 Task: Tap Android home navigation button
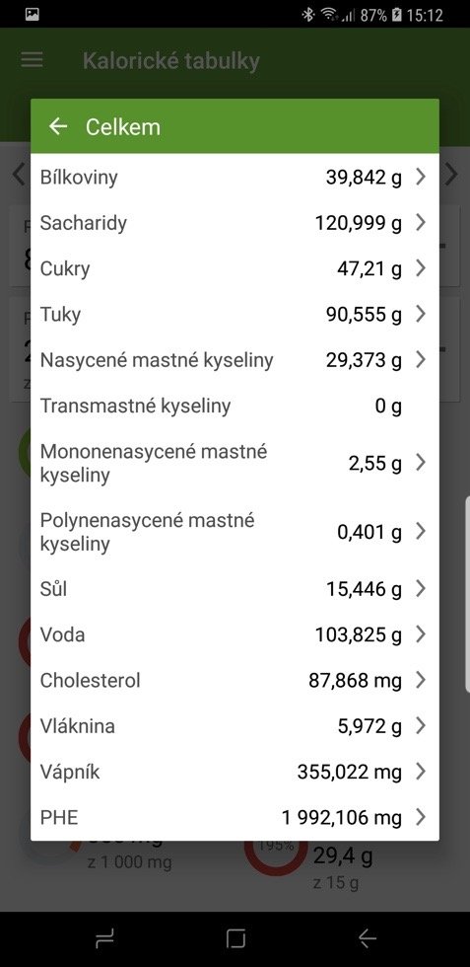point(235,938)
